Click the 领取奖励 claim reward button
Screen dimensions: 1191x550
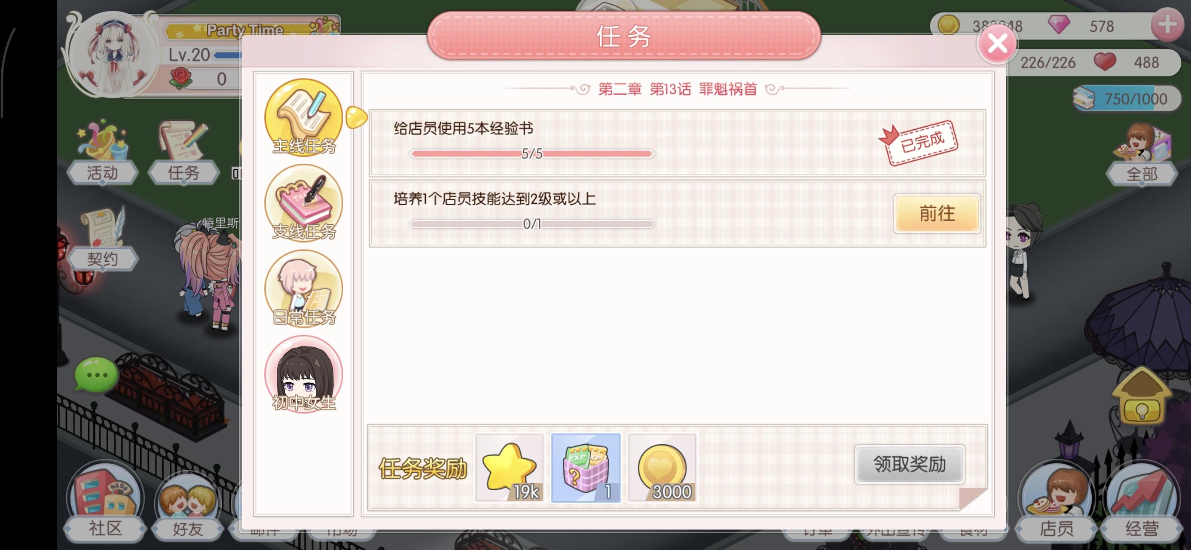[x=910, y=464]
